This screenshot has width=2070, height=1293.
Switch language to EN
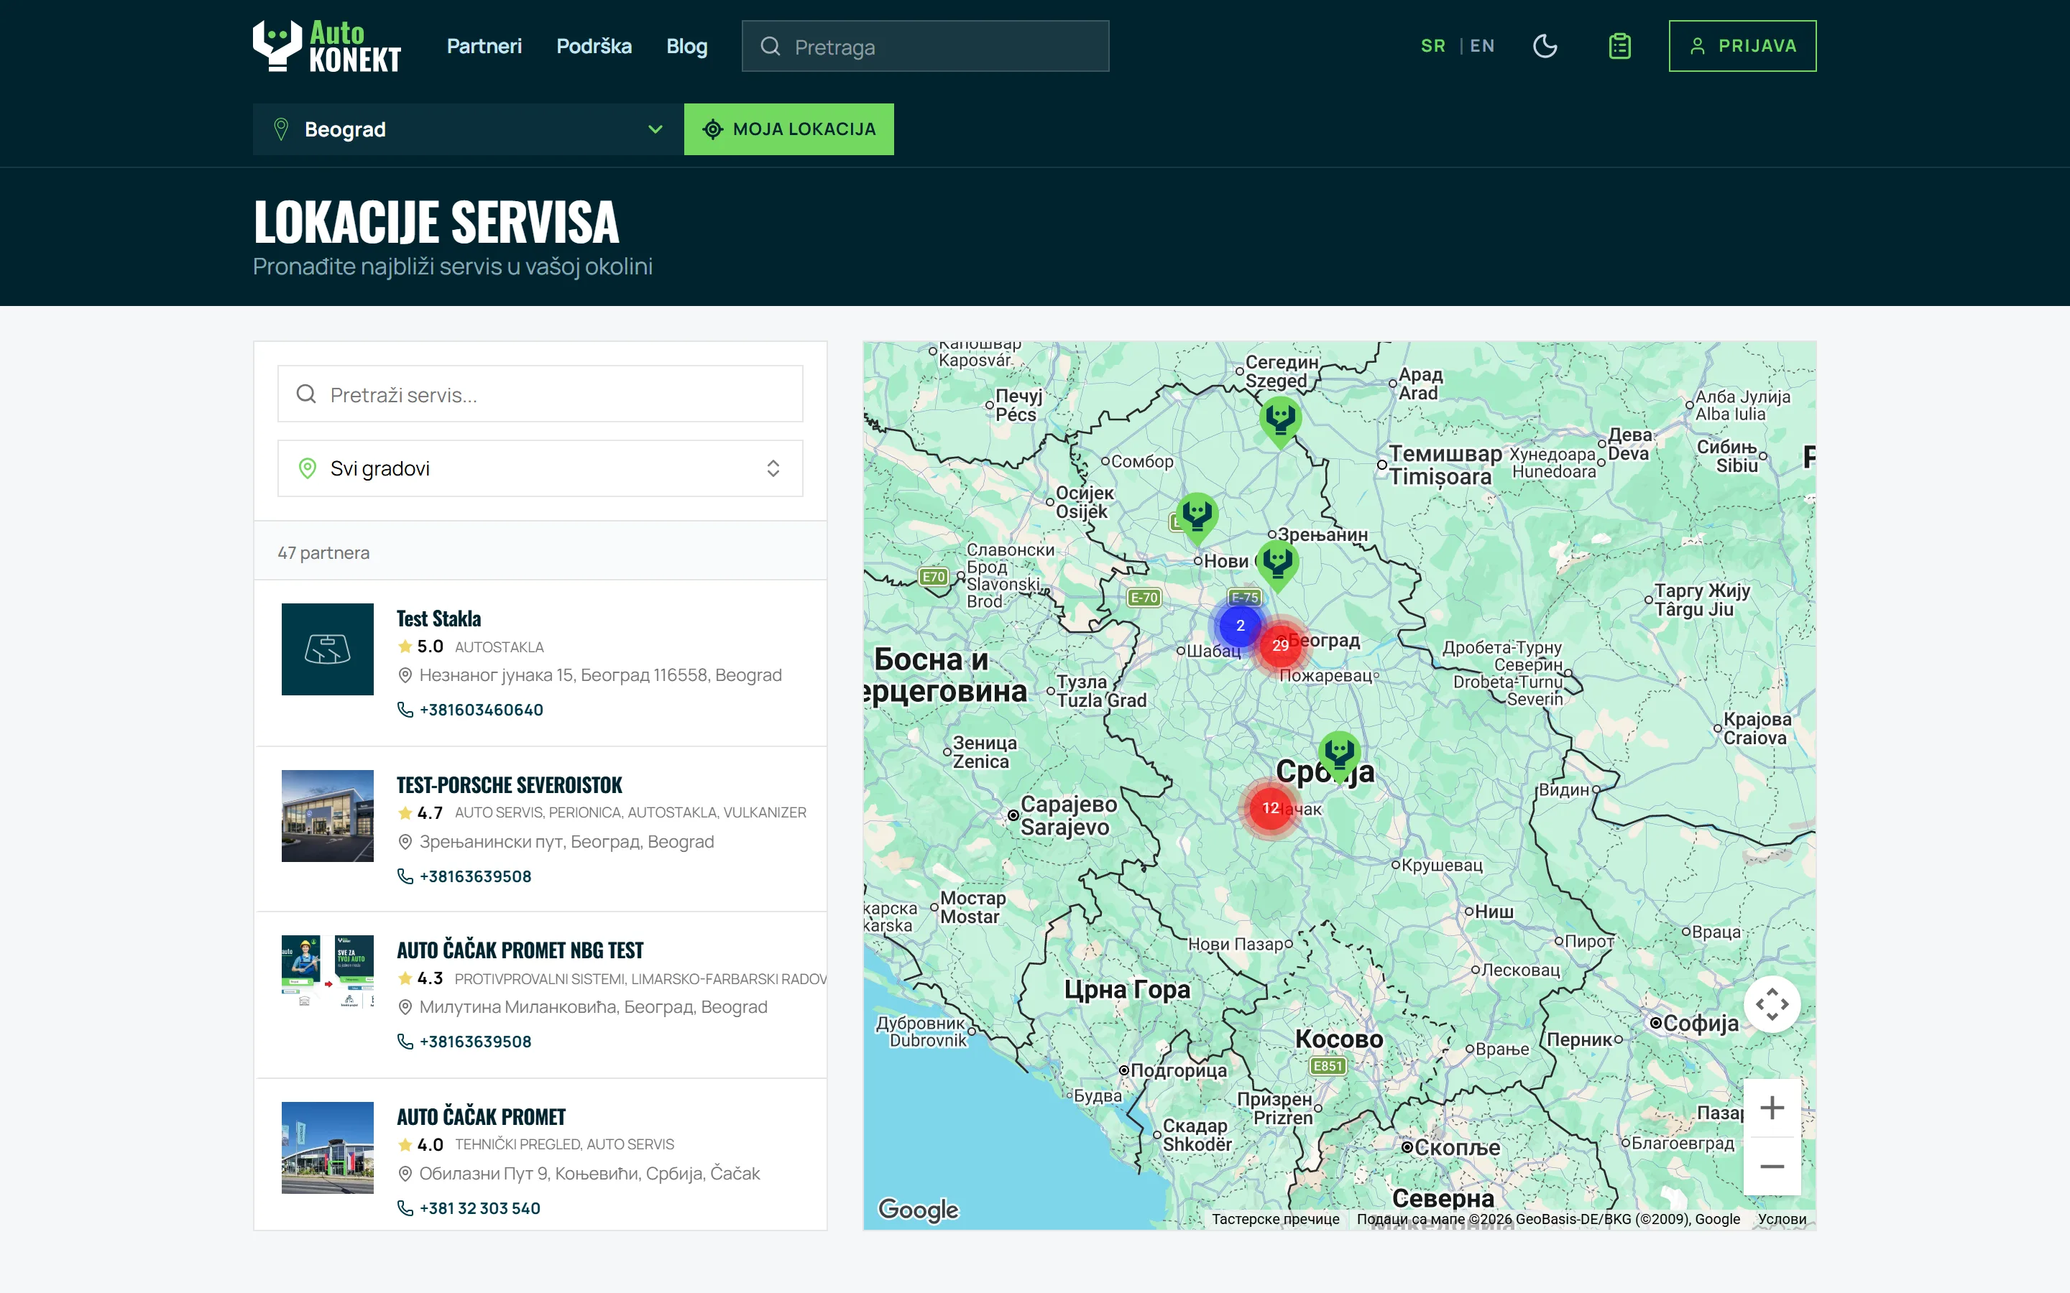coord(1482,46)
